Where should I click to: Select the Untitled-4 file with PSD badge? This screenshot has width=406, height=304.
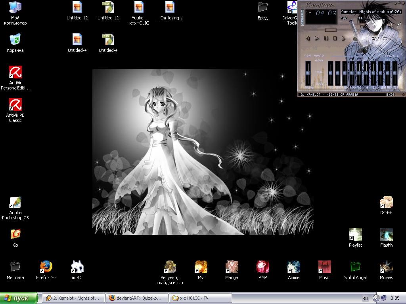(108, 43)
